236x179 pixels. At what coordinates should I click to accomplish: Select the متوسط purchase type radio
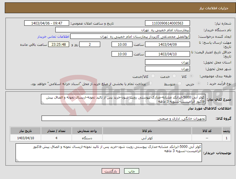(179, 84)
